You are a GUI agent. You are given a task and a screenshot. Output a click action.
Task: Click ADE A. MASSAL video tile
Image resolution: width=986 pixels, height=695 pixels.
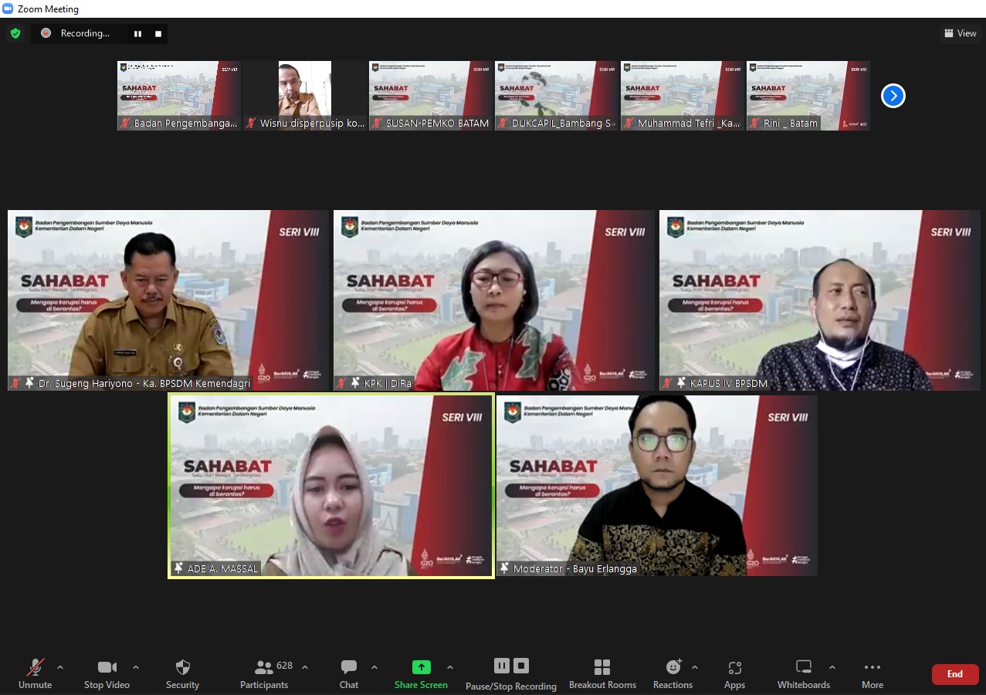click(331, 486)
